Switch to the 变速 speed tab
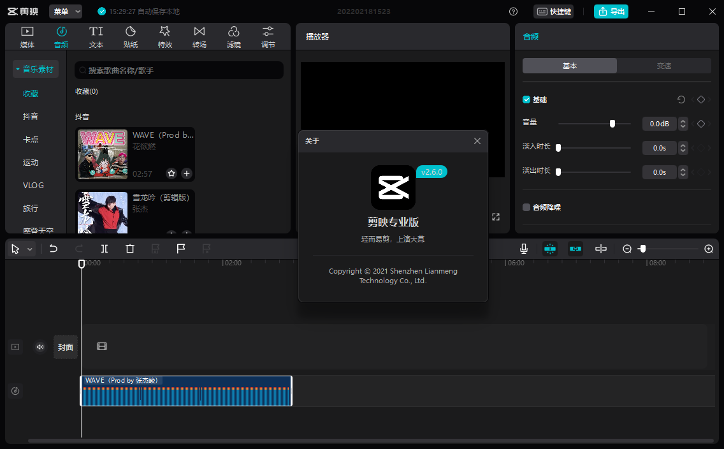Viewport: 724px width, 449px height. [x=664, y=66]
